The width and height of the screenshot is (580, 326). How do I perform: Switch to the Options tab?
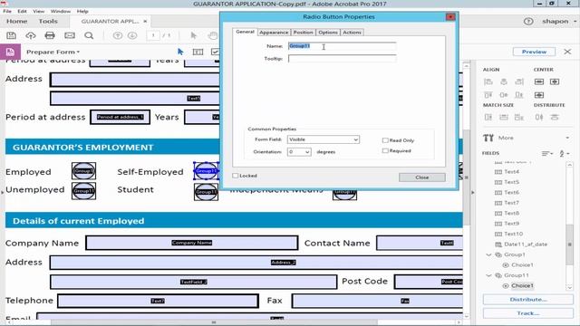pos(328,33)
